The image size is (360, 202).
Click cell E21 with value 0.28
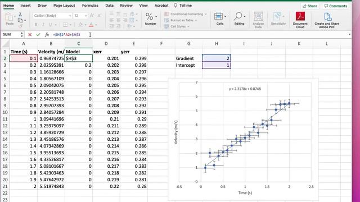pyautogui.click(x=134, y=186)
